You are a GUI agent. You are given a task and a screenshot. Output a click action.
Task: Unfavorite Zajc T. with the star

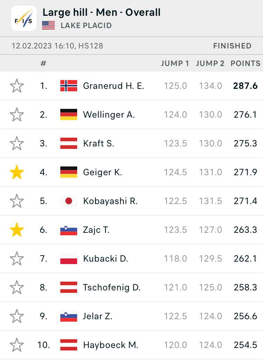[17, 230]
